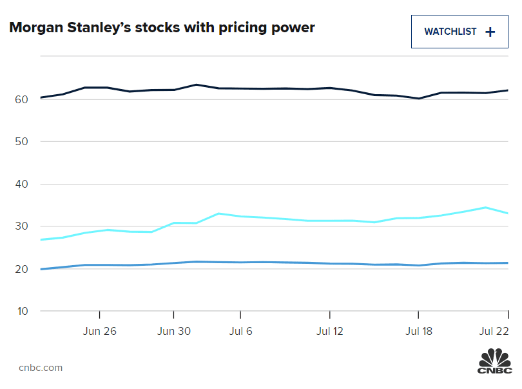Select the Jul 12 date label
522x389 pixels.
[329, 332]
